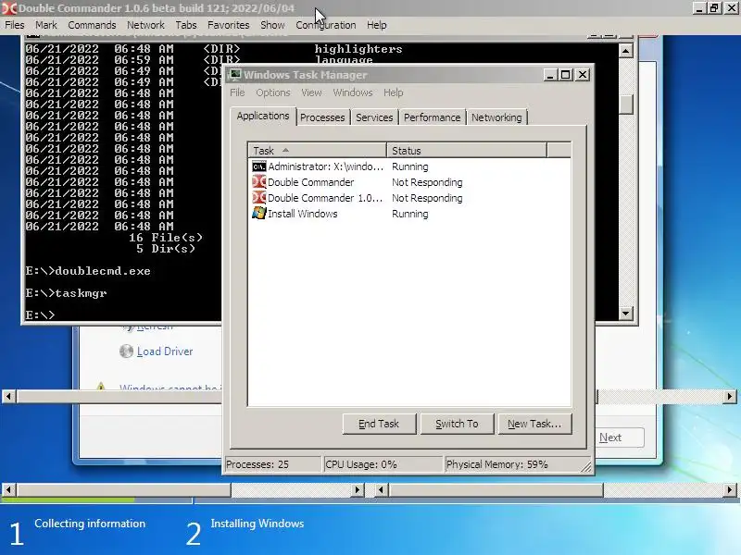Screen dimensions: 741x555
Task: Open the Network menu
Action: click(x=145, y=25)
